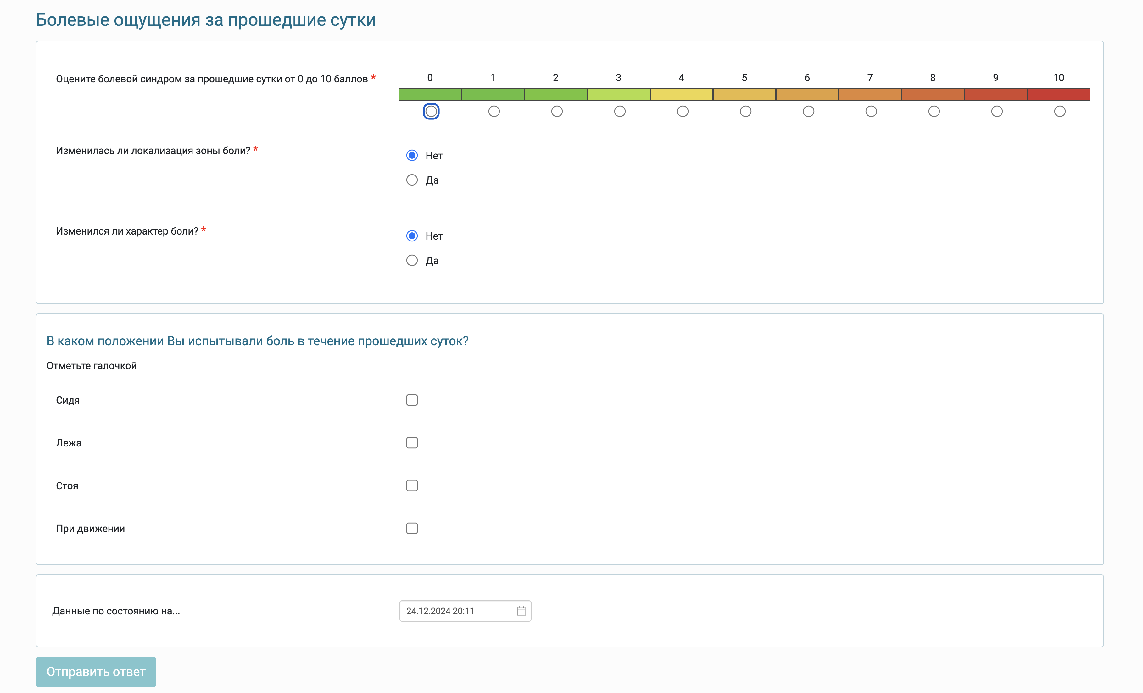Select pain score 0 radio button
The width and height of the screenshot is (1143, 693).
(x=431, y=111)
